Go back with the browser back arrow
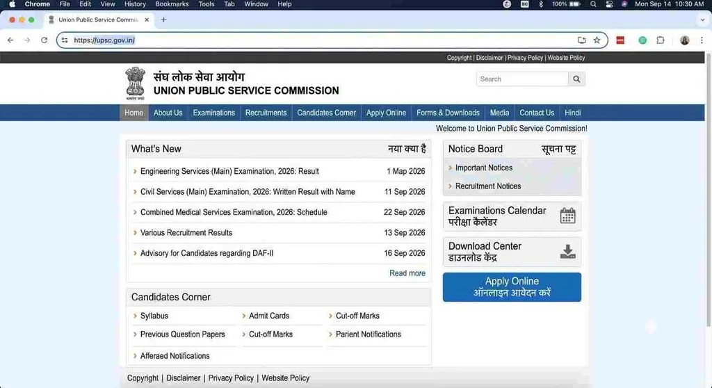Image resolution: width=712 pixels, height=388 pixels. [x=10, y=40]
